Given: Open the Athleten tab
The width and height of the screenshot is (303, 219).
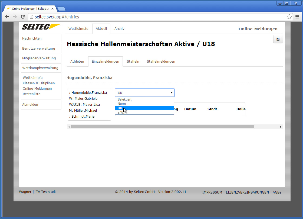Looking at the screenshot, I should pos(77,61).
